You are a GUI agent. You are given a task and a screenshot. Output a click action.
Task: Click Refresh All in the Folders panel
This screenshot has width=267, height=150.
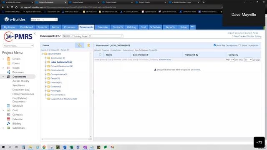click(x=65, y=50)
